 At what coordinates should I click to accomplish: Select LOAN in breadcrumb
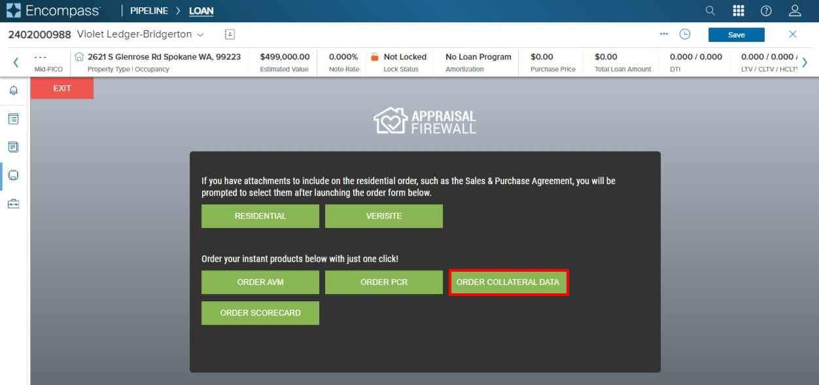201,11
